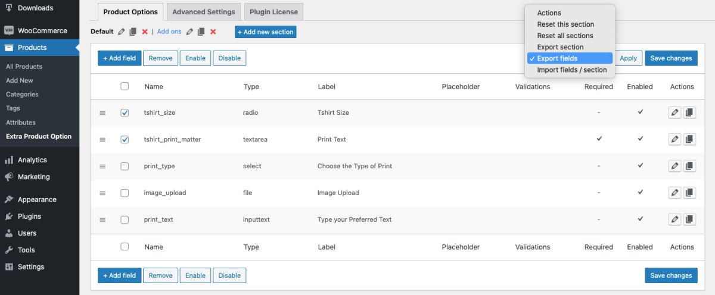The image size is (715, 295).
Task: Edit the Default section with pencil icon
Action: coord(122,32)
